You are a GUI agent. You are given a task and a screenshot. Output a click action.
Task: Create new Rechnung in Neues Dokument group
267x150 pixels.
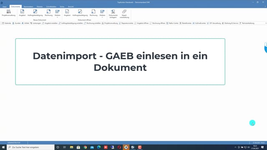48,13
